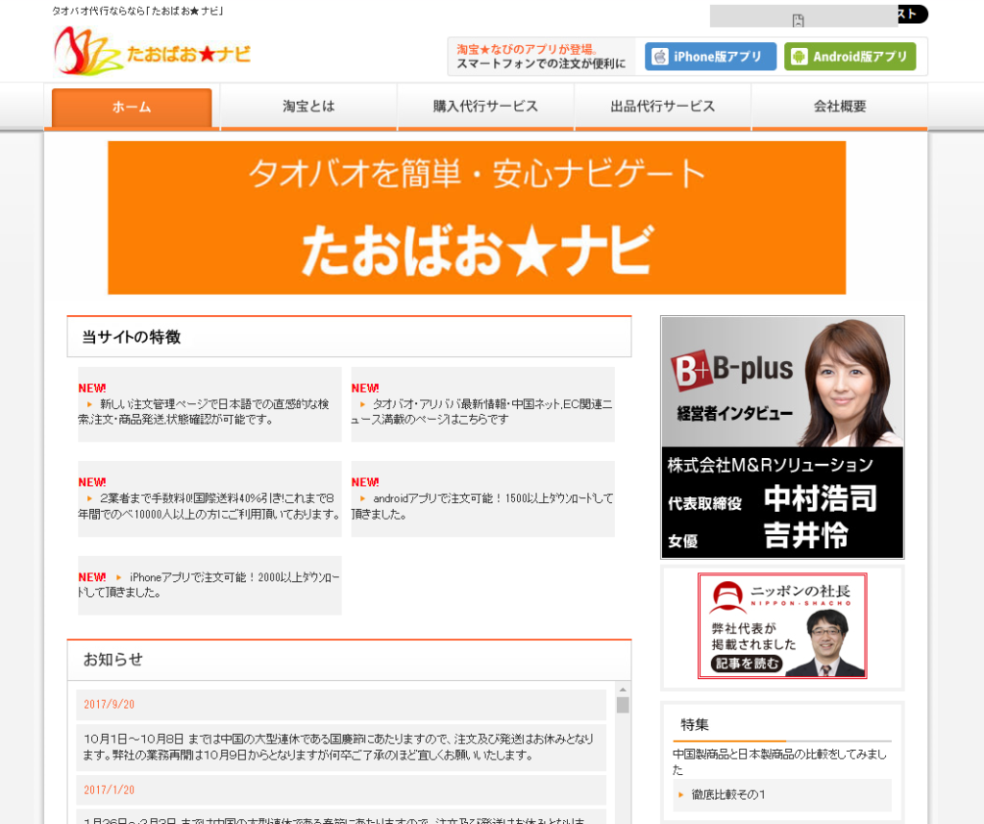984x824 pixels.
Task: Open the 会社概要 tab
Action: (839, 107)
